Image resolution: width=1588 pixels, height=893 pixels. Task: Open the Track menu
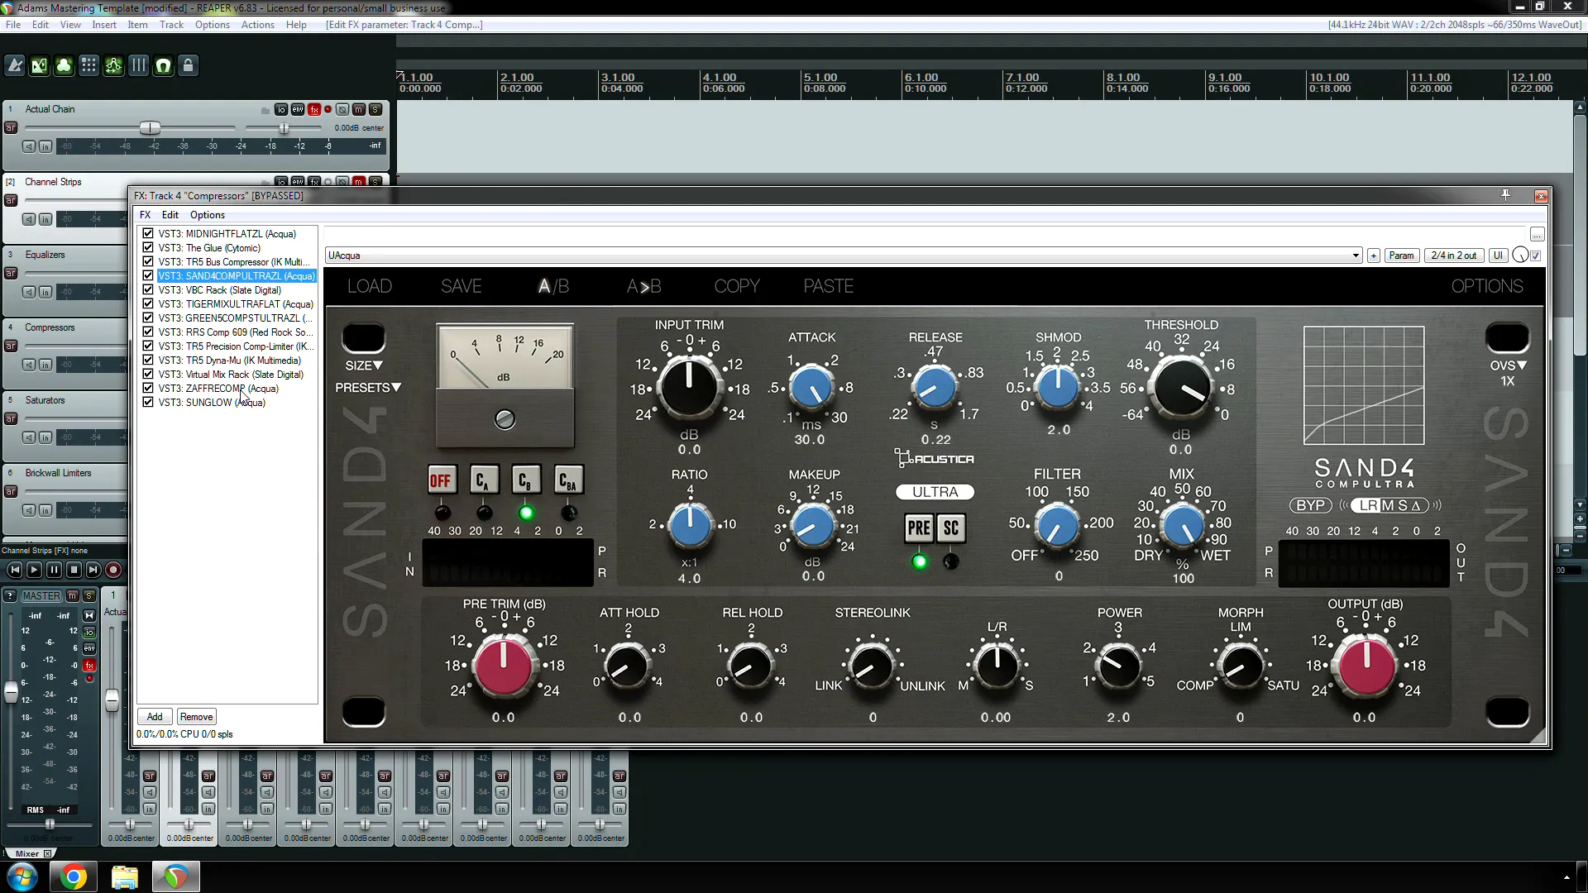[x=171, y=25]
